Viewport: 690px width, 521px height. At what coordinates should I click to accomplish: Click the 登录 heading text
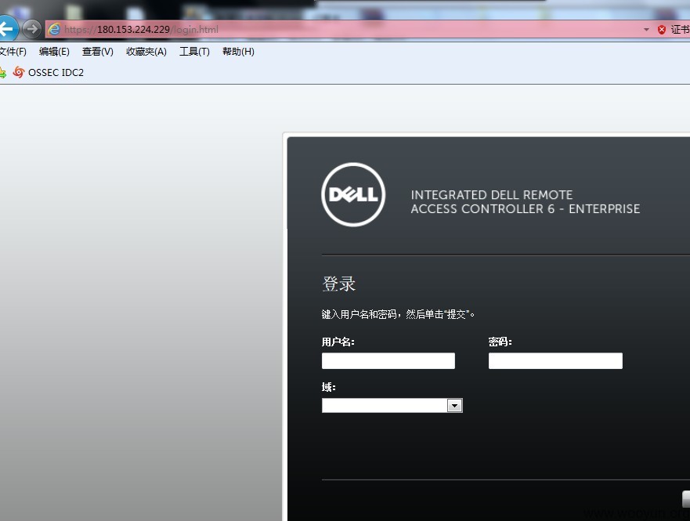(x=338, y=284)
